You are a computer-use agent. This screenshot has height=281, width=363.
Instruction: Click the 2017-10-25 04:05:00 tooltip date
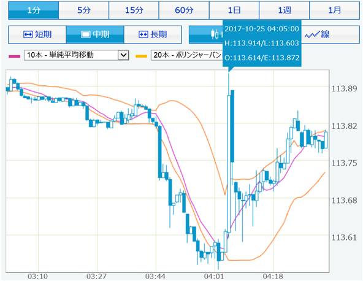pyautogui.click(x=262, y=29)
